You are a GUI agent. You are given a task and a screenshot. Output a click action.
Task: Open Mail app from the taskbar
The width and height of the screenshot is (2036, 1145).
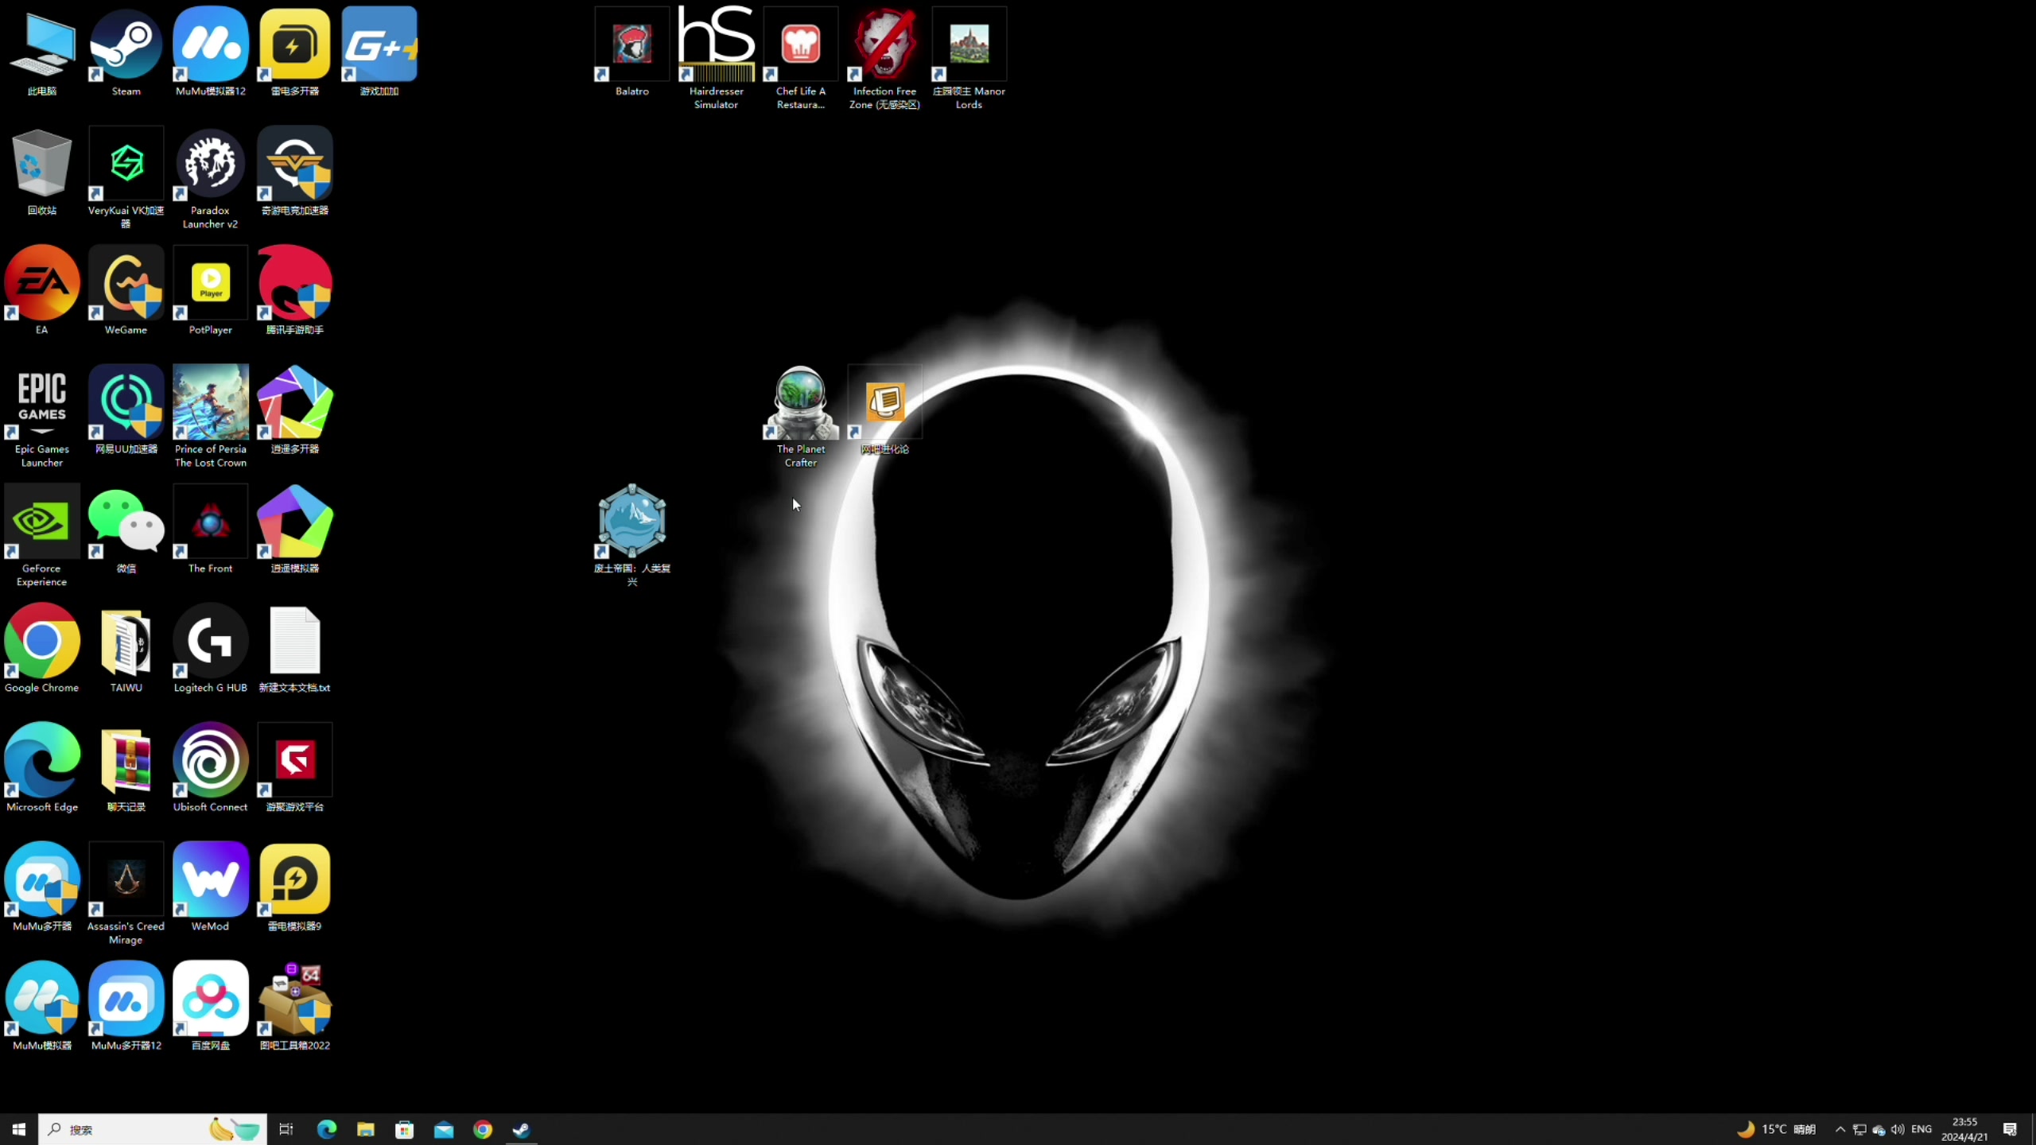point(443,1129)
